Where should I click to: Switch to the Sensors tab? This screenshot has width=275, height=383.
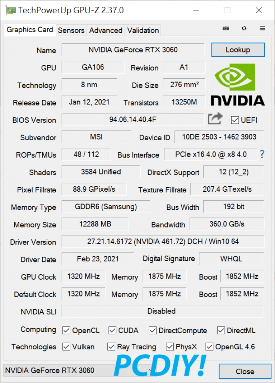coord(71,30)
